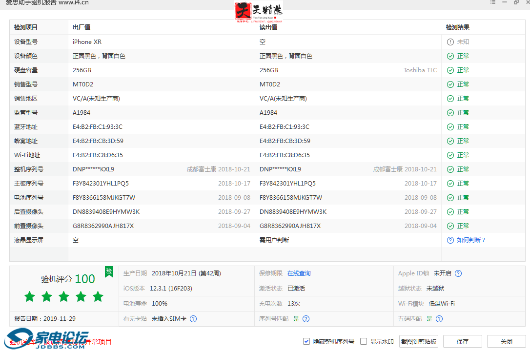
Task: Toggle the 隐藏整机序列号 checkbox
Action: 306,341
